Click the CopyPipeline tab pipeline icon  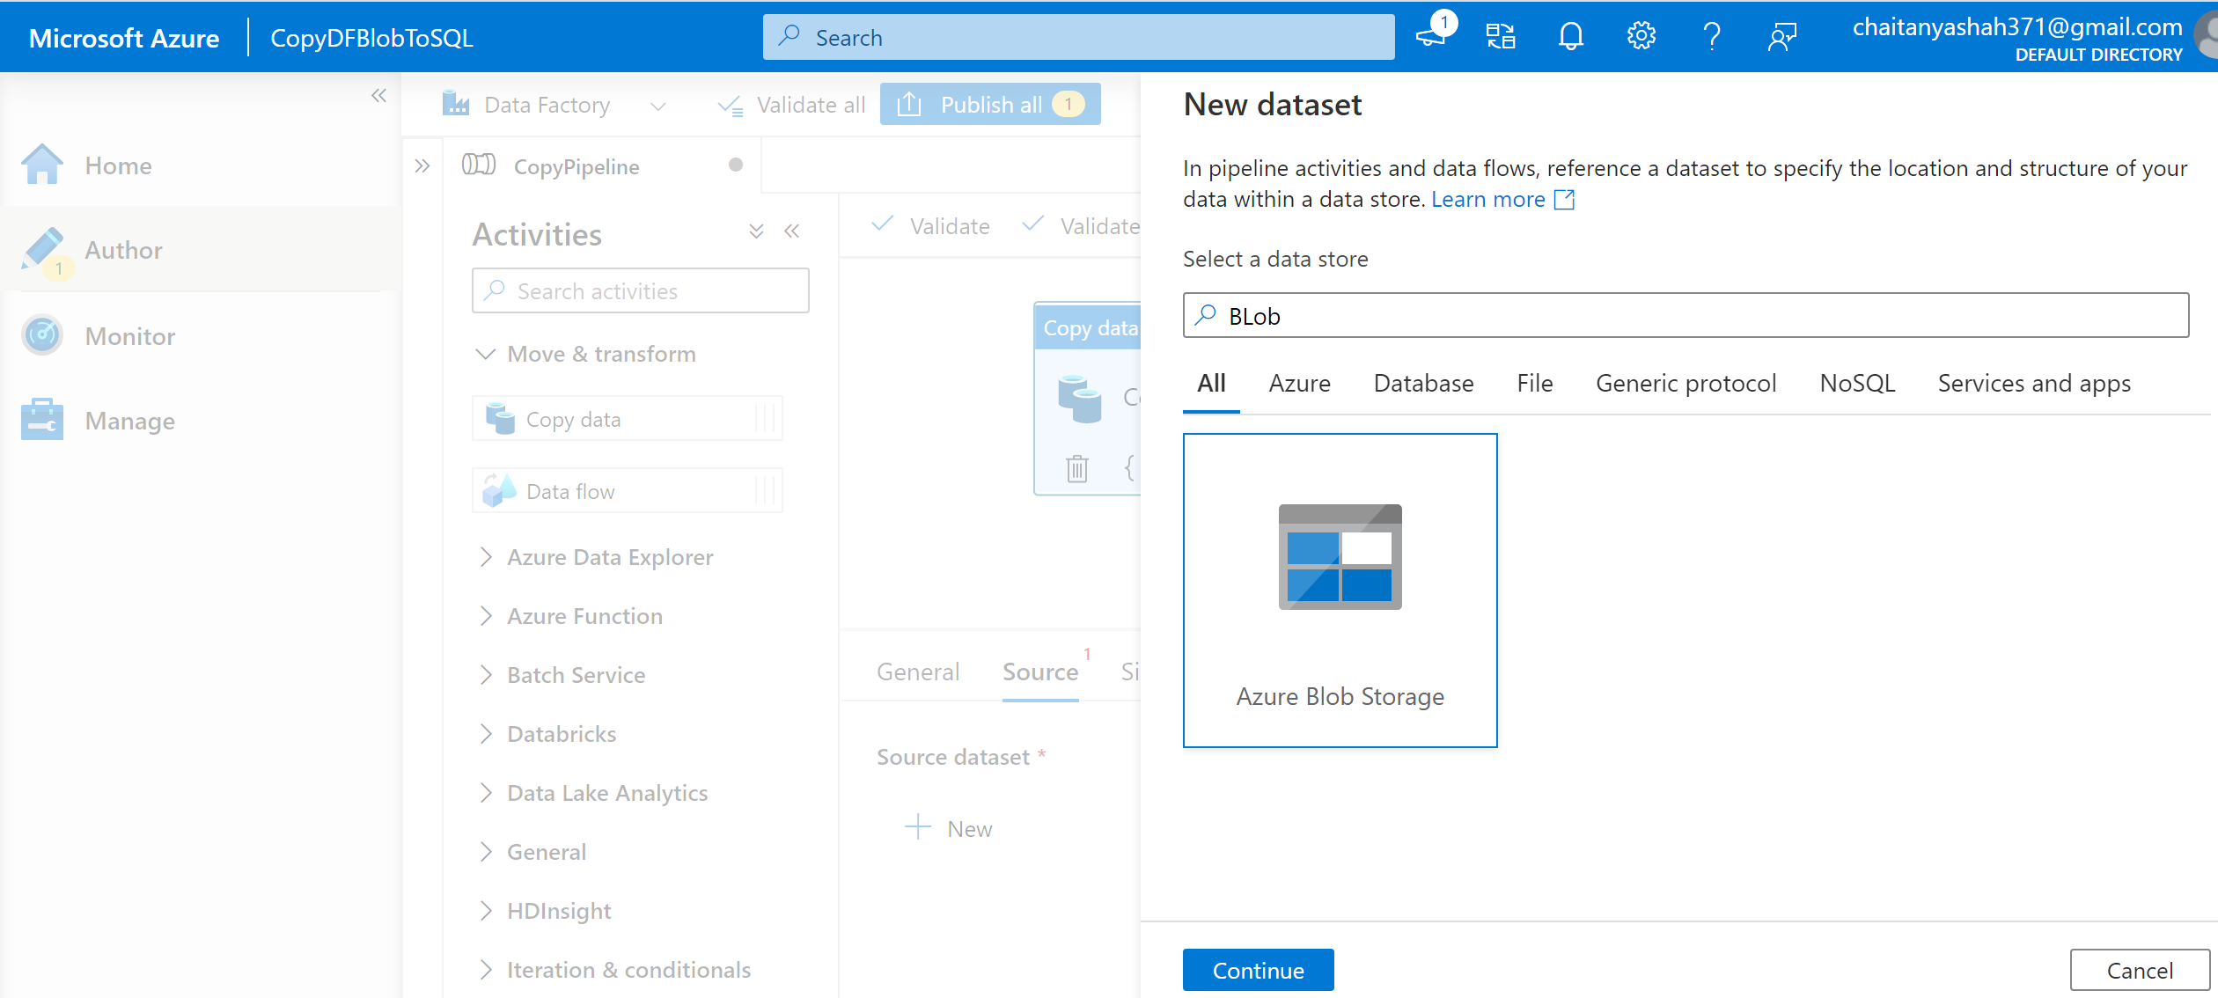point(479,165)
